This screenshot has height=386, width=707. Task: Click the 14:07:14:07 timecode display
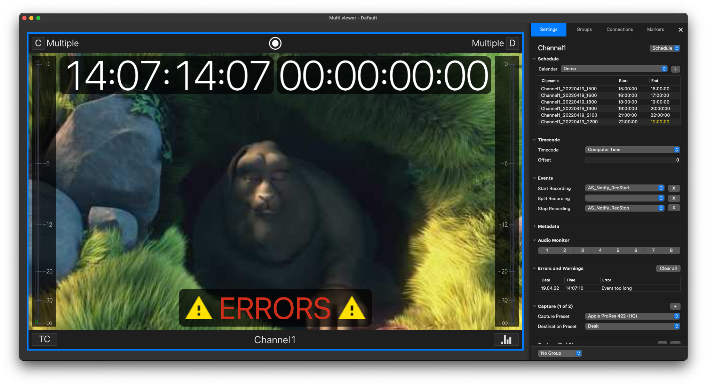coord(167,75)
